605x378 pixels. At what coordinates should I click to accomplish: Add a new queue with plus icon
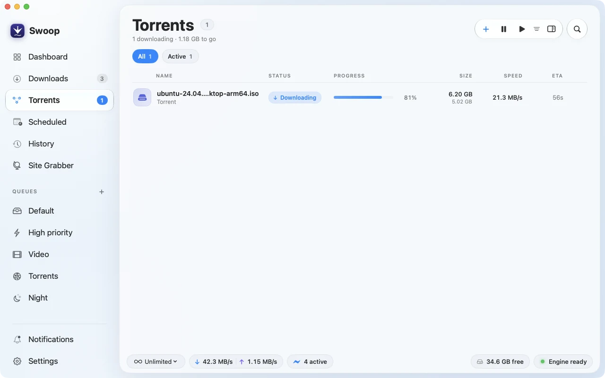pyautogui.click(x=102, y=192)
